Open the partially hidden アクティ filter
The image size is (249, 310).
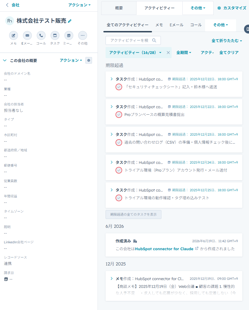(x=207, y=53)
